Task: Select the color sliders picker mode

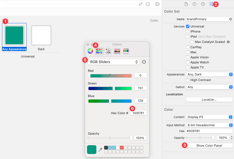Action: click(99, 51)
